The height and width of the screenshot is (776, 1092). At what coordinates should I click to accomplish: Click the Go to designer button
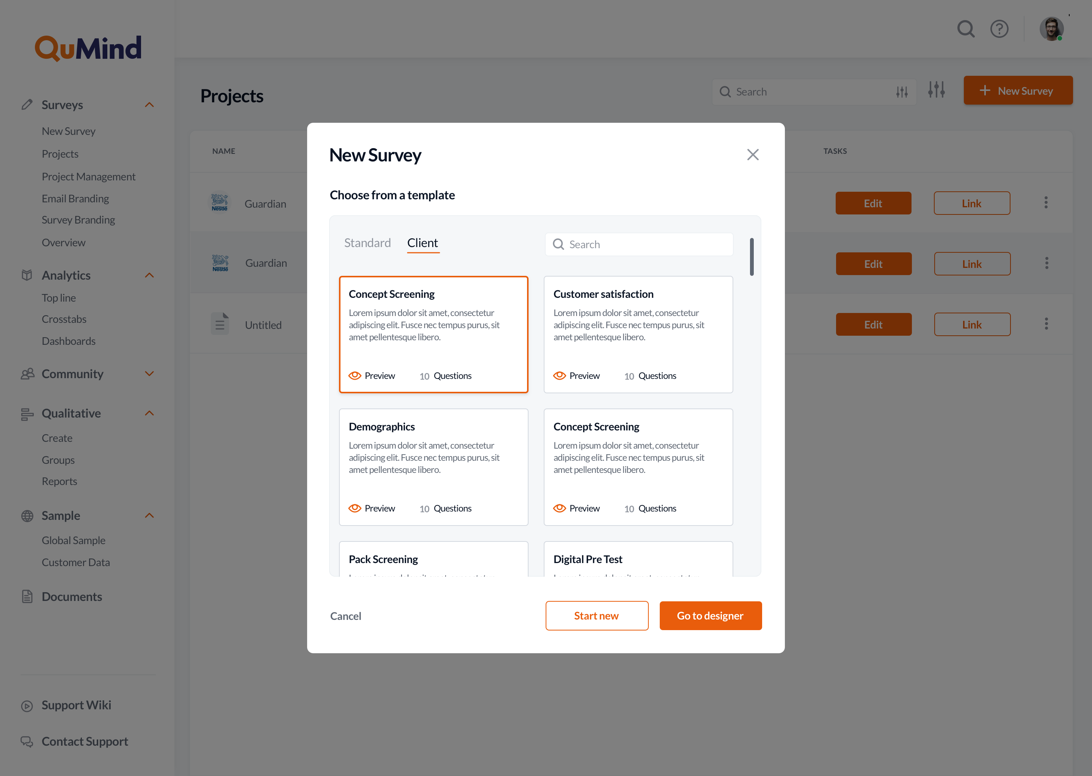tap(711, 615)
